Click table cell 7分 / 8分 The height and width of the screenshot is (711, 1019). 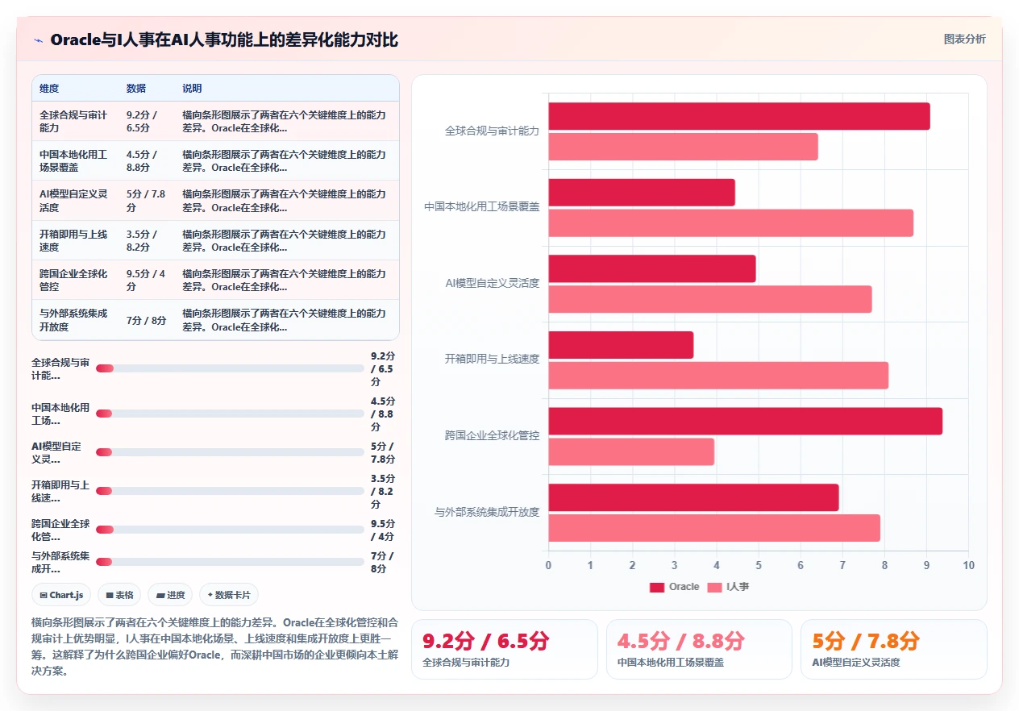coord(147,320)
